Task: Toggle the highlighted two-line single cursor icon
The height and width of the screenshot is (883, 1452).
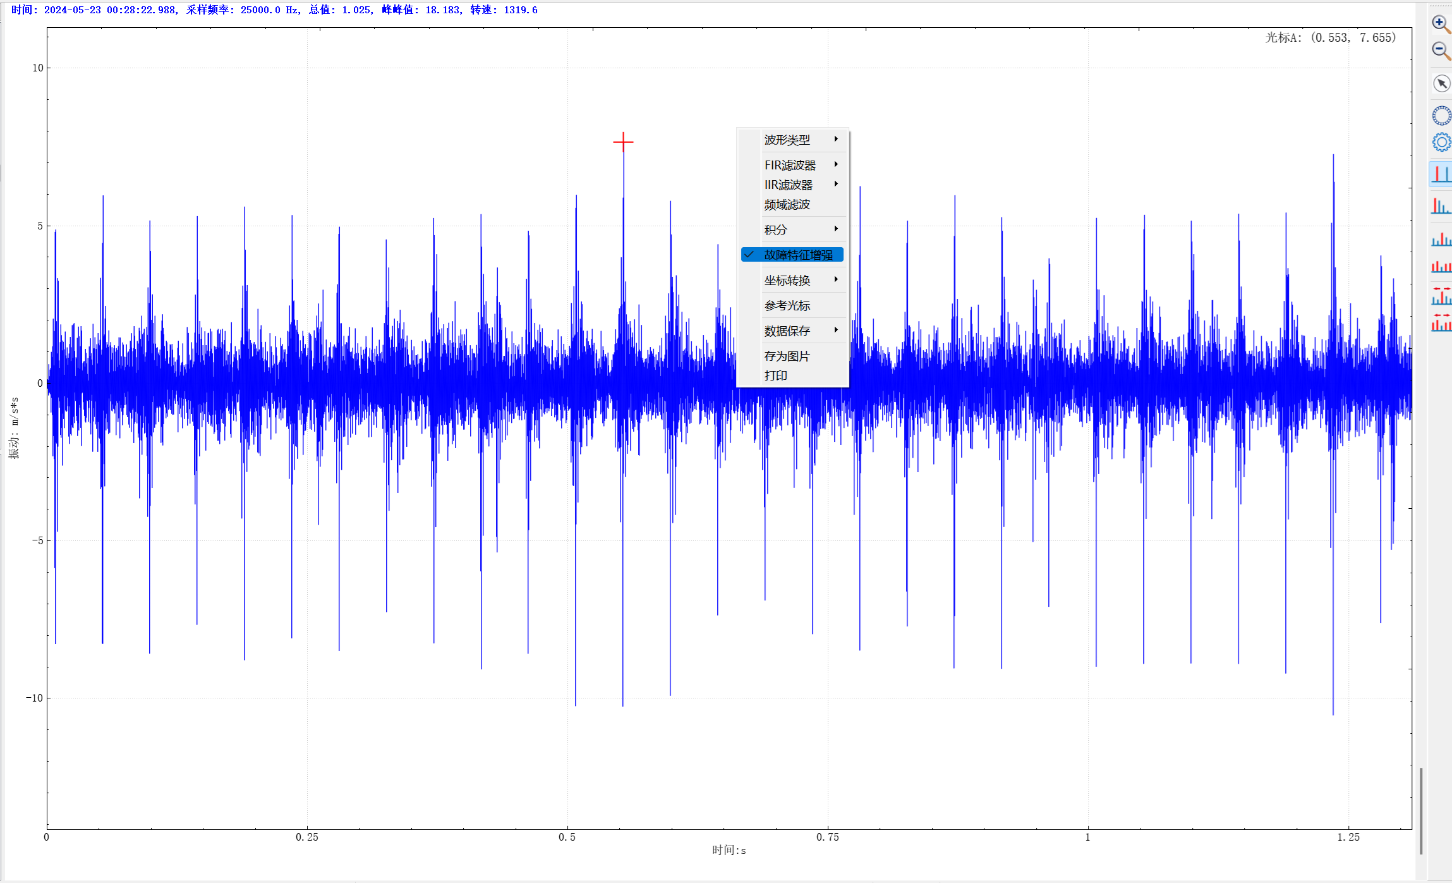Action: [x=1441, y=174]
